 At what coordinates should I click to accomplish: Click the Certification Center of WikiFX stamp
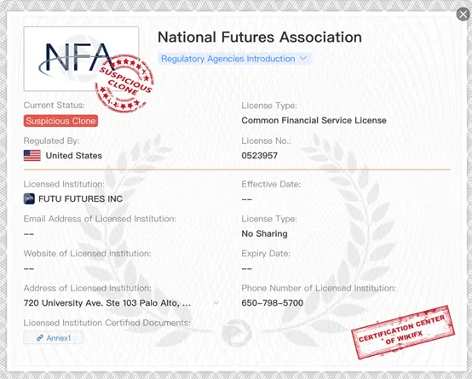coord(403,332)
